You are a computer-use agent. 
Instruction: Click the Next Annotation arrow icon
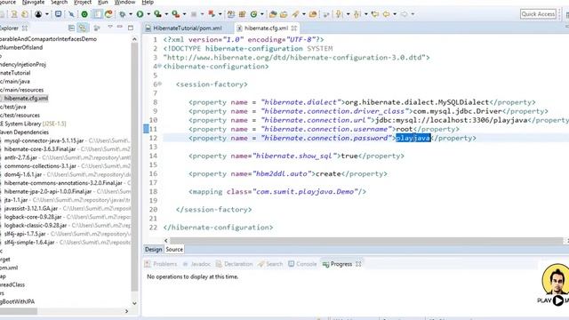click(x=339, y=14)
